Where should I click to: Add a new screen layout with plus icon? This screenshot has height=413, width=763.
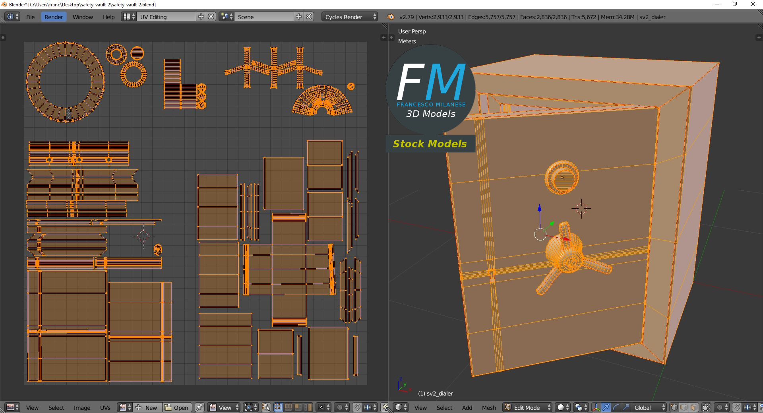pyautogui.click(x=201, y=17)
